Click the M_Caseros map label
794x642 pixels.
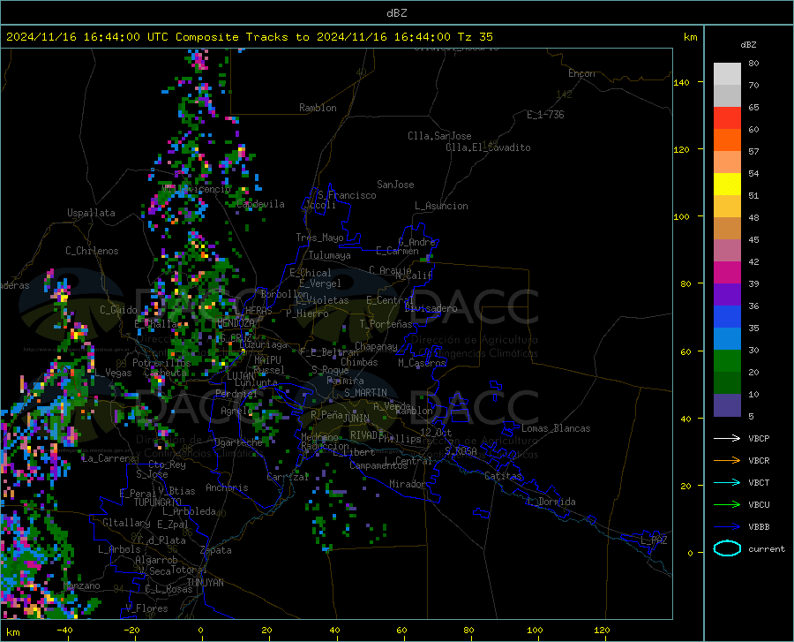click(x=422, y=363)
